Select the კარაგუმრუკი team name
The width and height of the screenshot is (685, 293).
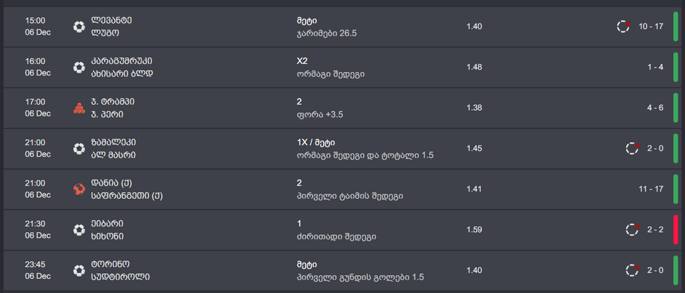click(125, 61)
